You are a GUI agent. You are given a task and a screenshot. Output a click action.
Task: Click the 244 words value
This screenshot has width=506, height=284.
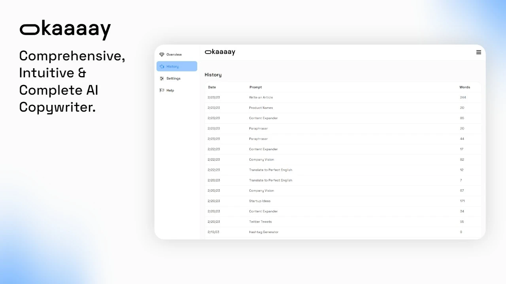[463, 97]
